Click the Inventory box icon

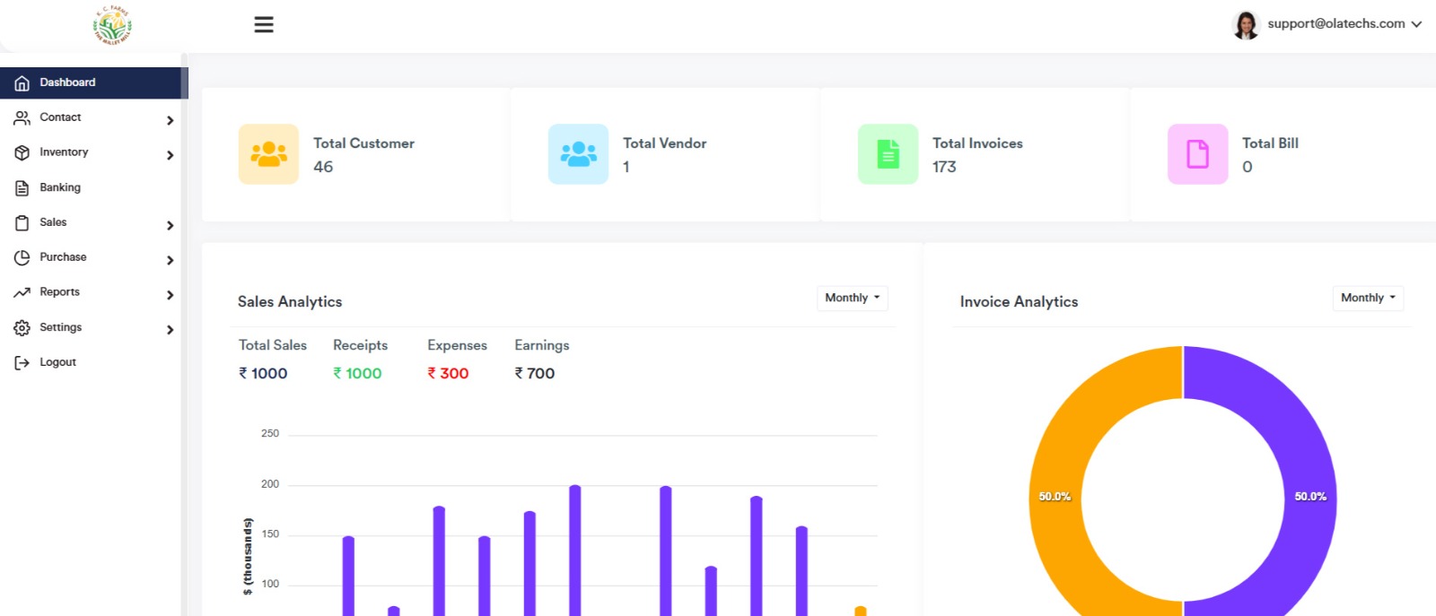pos(22,152)
